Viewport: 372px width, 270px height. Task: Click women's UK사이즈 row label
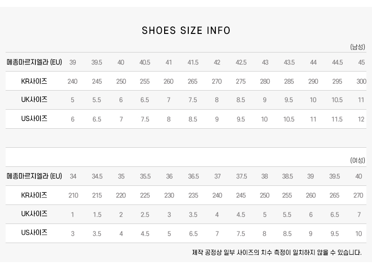tap(34, 214)
